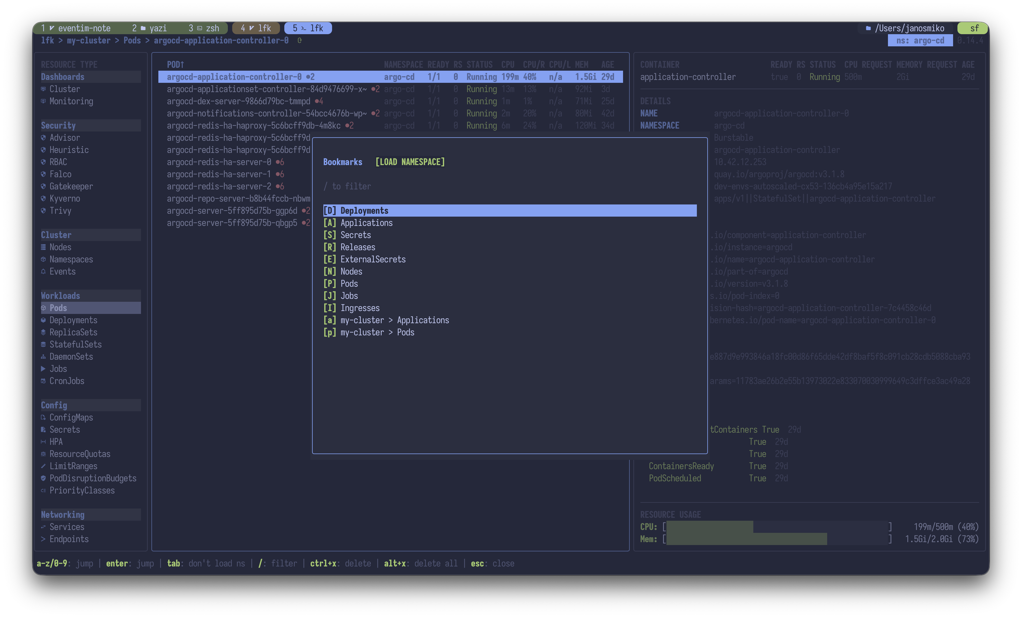Click the ctrl+x: delete hint in footer
The width and height of the screenshot is (1022, 618).
click(x=340, y=564)
